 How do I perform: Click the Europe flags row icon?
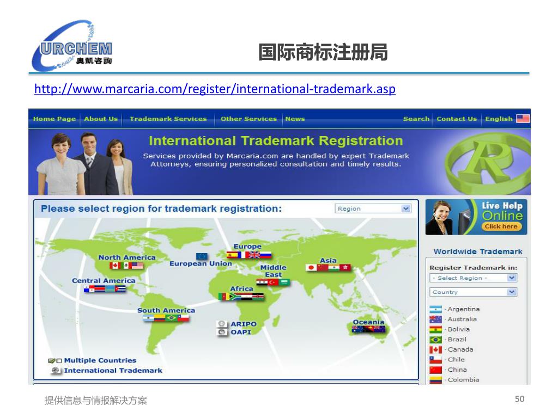[x=248, y=255]
